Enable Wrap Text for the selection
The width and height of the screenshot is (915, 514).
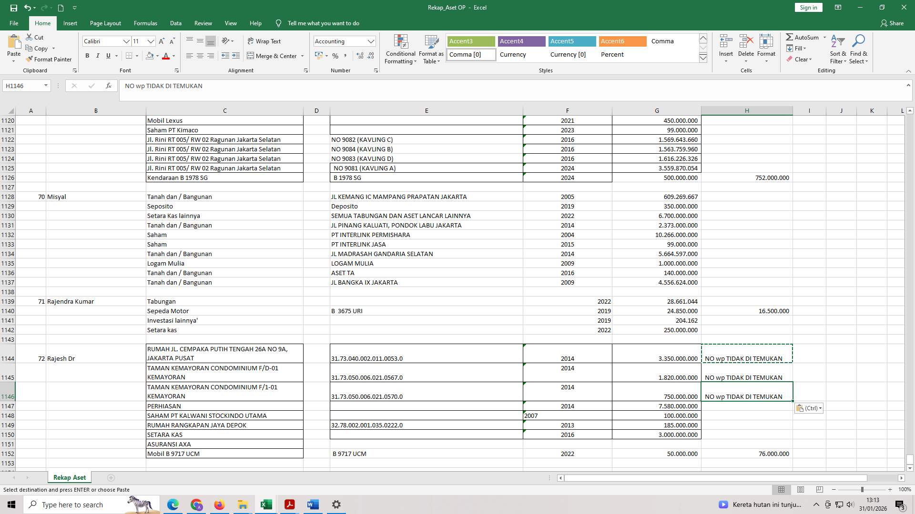[264, 41]
